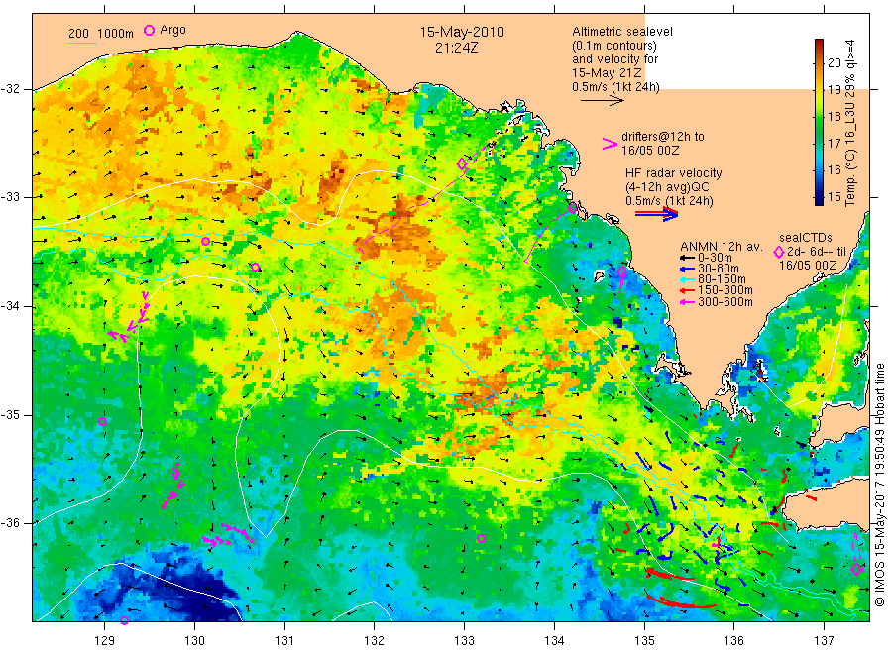Click the black altimetric velocity legend arrow
Screen dimensions: 892x654
point(603,101)
